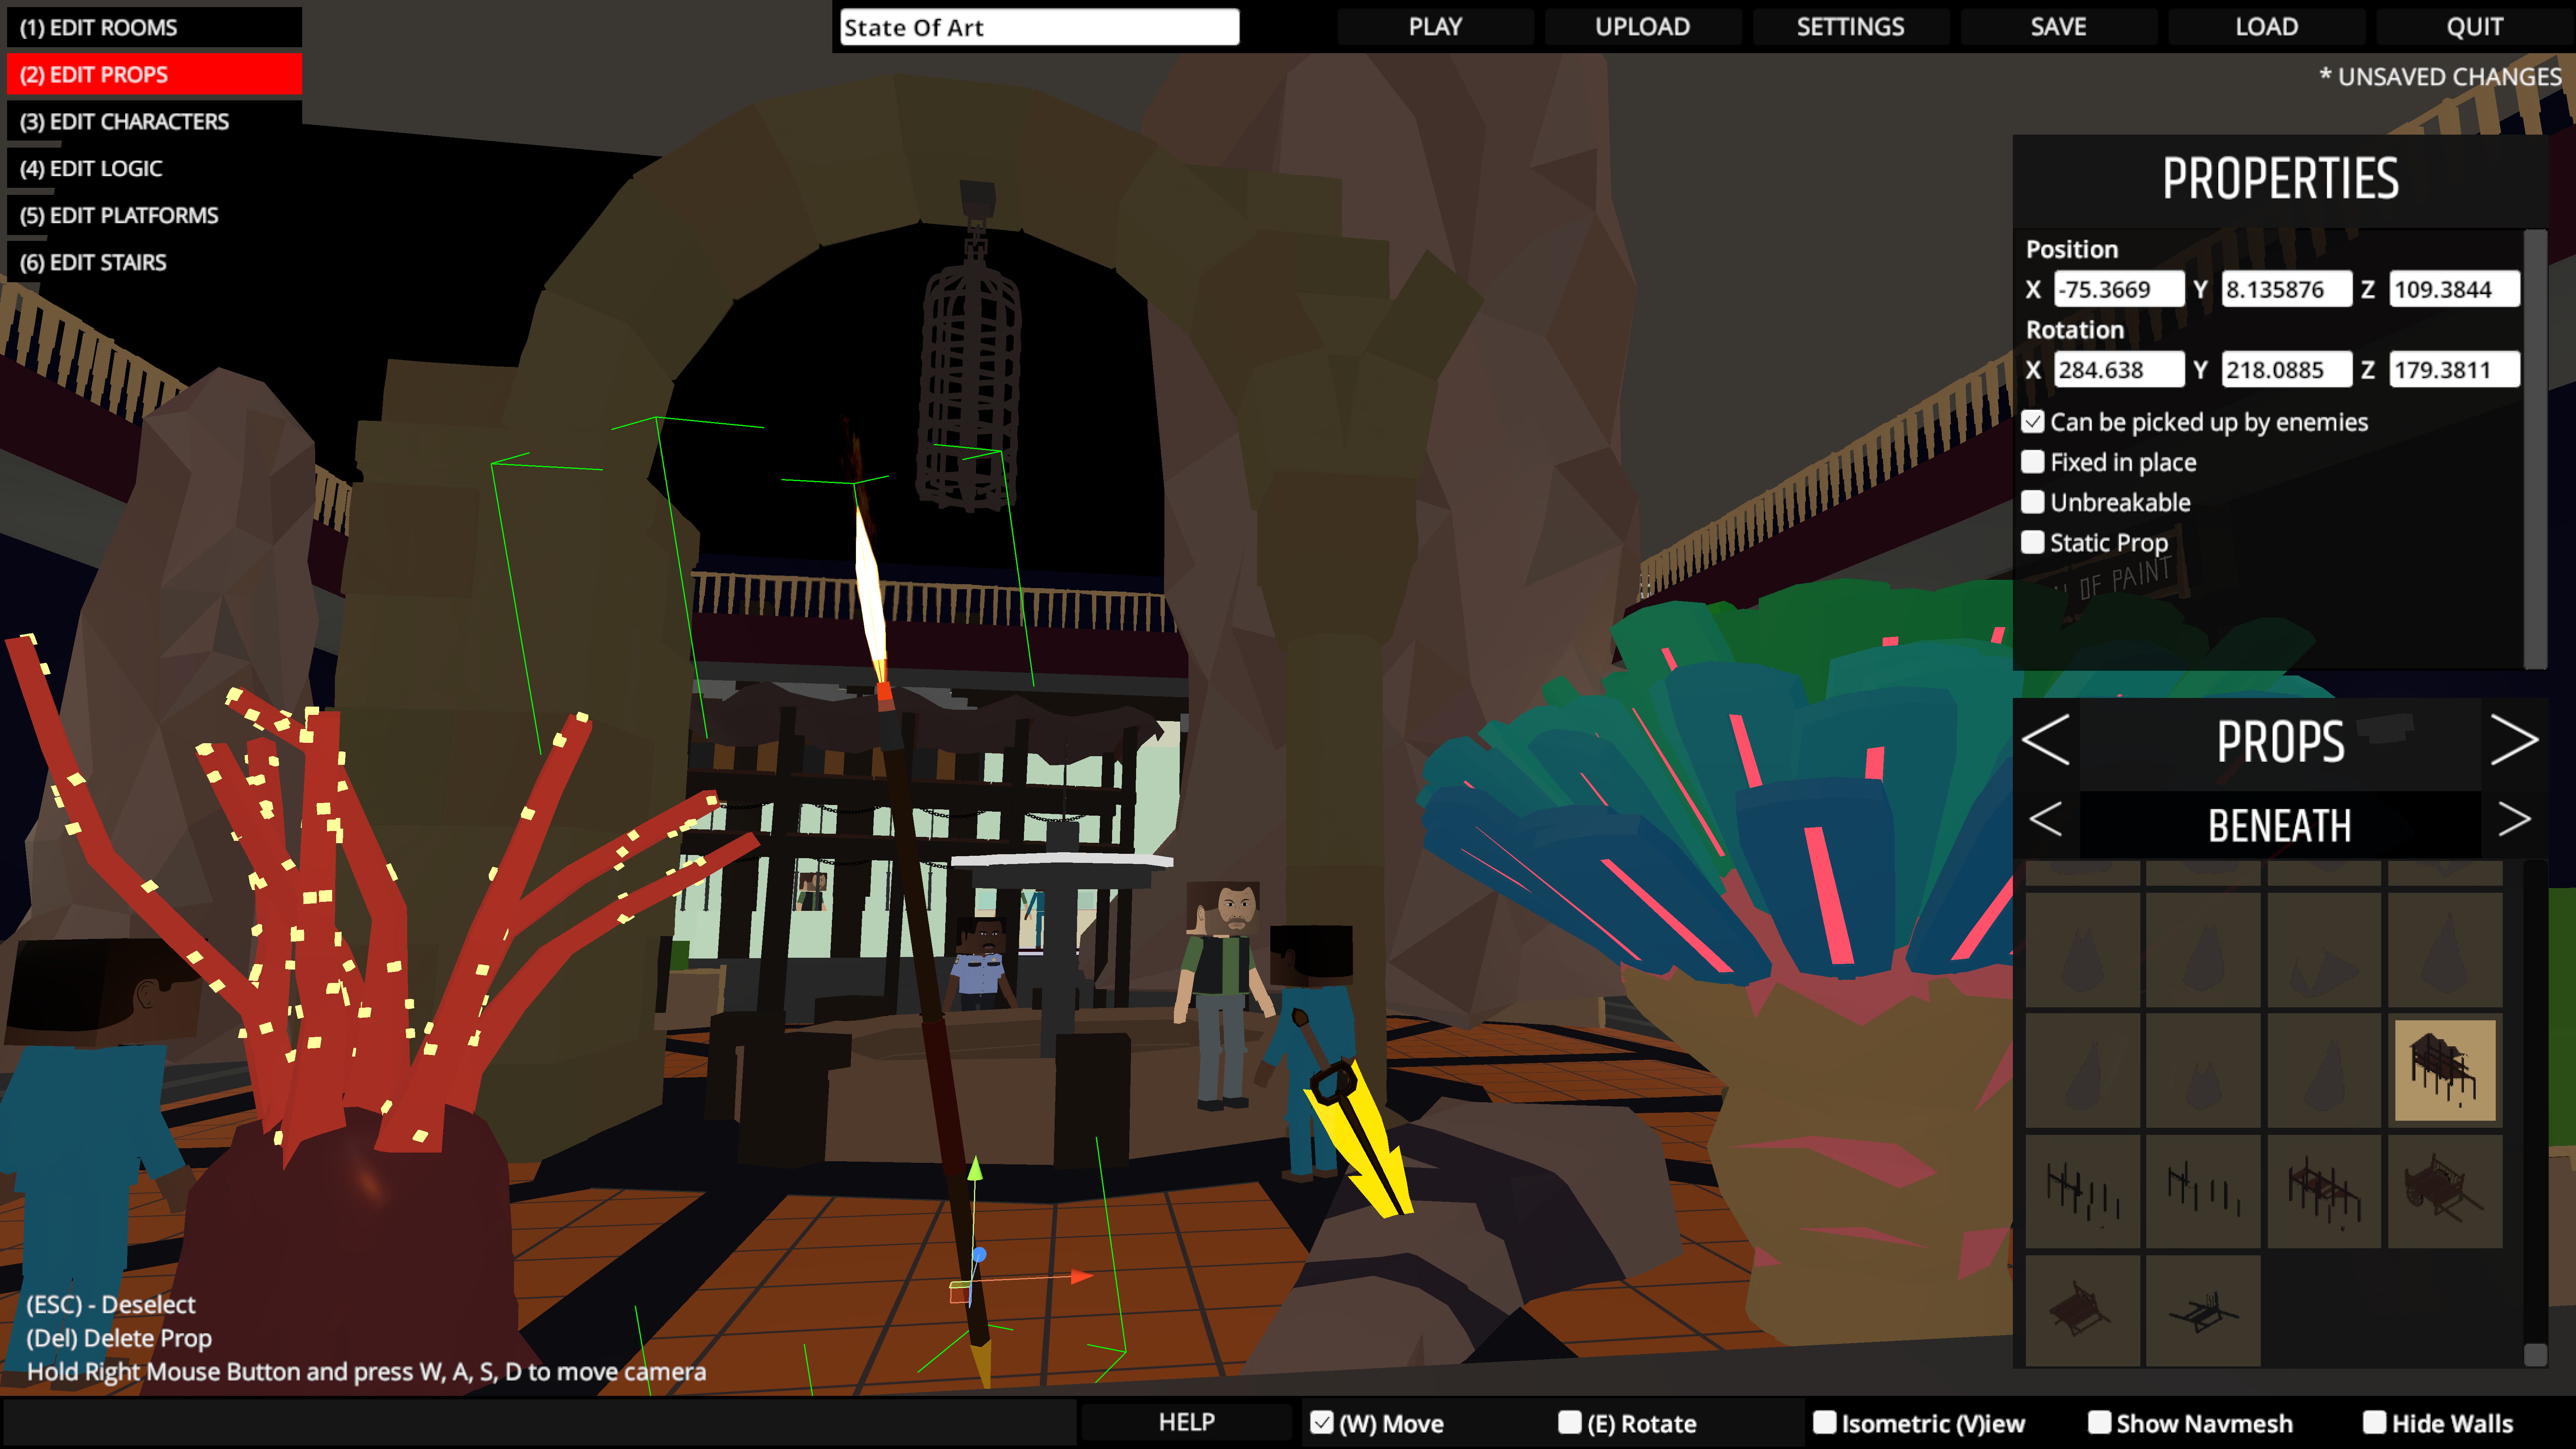This screenshot has width=2576, height=1449.
Task: Switch to previous set using BENEATH left arrow
Action: click(2046, 820)
